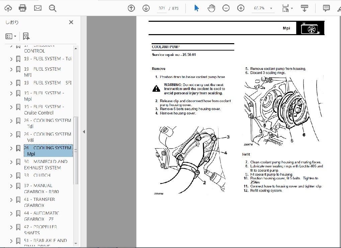The image size is (341, 248).
Task: Click the bookmarks panel scrollbar thumb
Action: pos(76,151)
